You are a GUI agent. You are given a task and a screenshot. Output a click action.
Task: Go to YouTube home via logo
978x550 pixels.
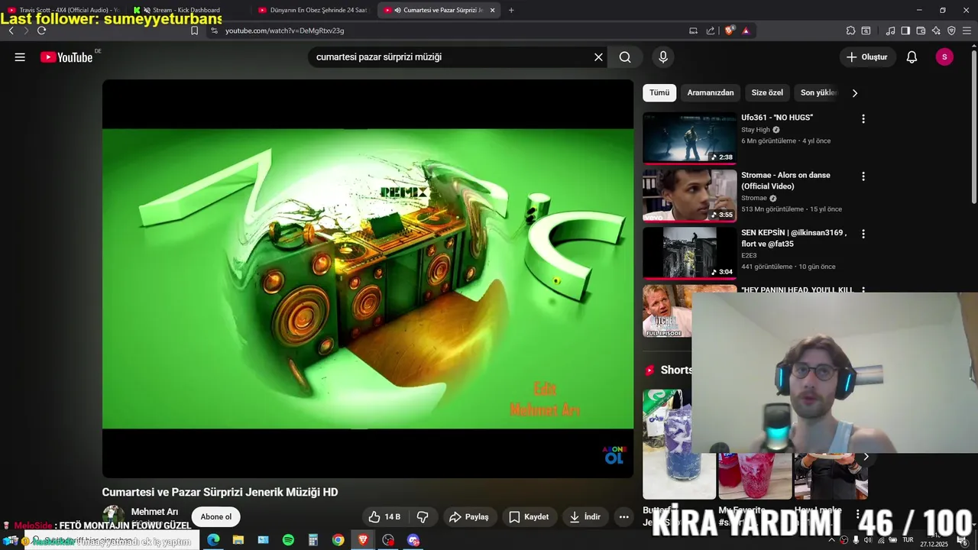pos(66,57)
